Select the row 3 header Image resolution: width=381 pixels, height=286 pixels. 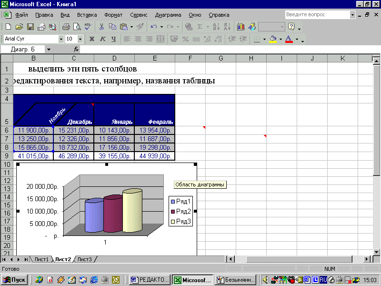[x=7, y=90]
